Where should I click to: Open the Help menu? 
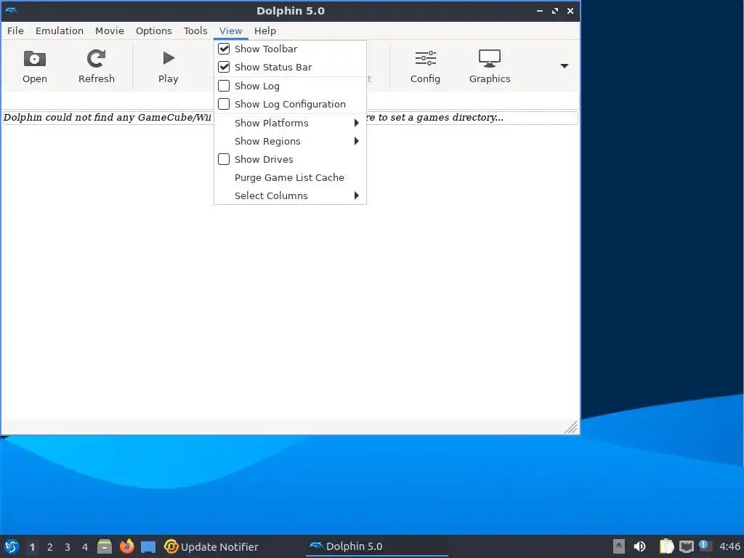click(x=264, y=31)
